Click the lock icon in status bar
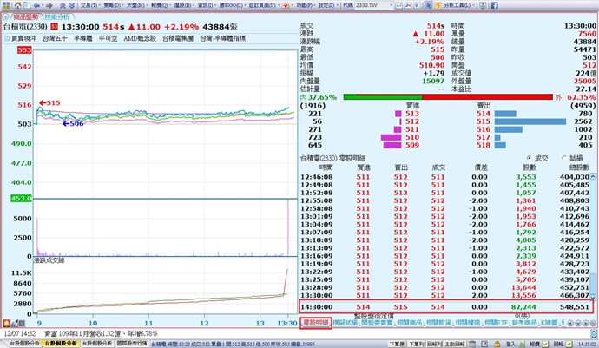Screen dimensions: 599x348 (x=497, y=344)
